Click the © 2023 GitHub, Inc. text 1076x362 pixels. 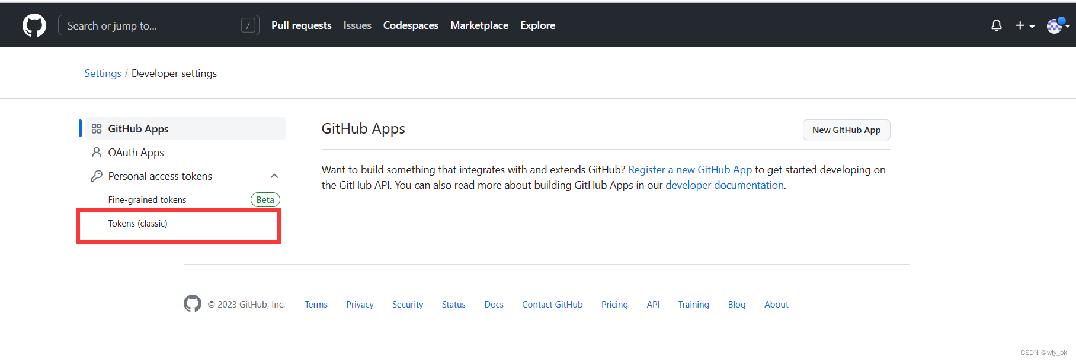tap(246, 305)
